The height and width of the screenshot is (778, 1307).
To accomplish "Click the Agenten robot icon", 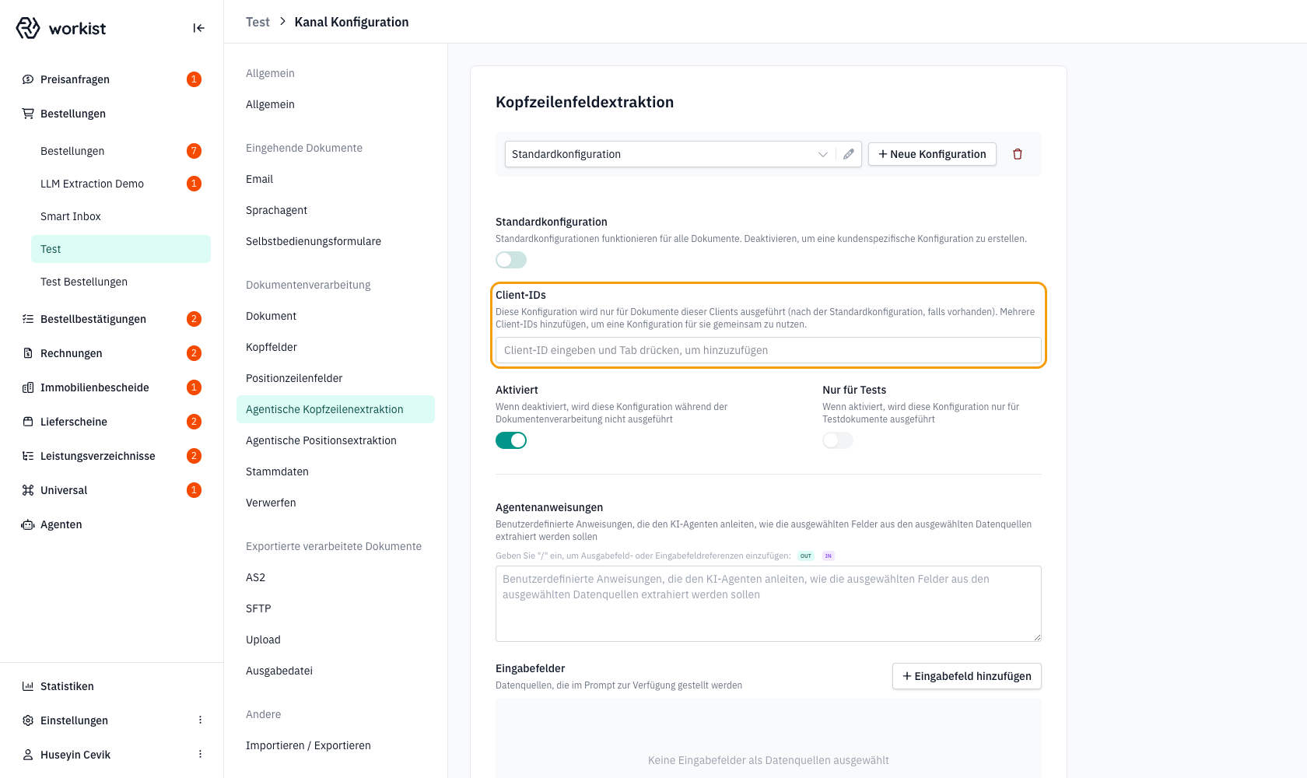I will (x=28, y=524).
